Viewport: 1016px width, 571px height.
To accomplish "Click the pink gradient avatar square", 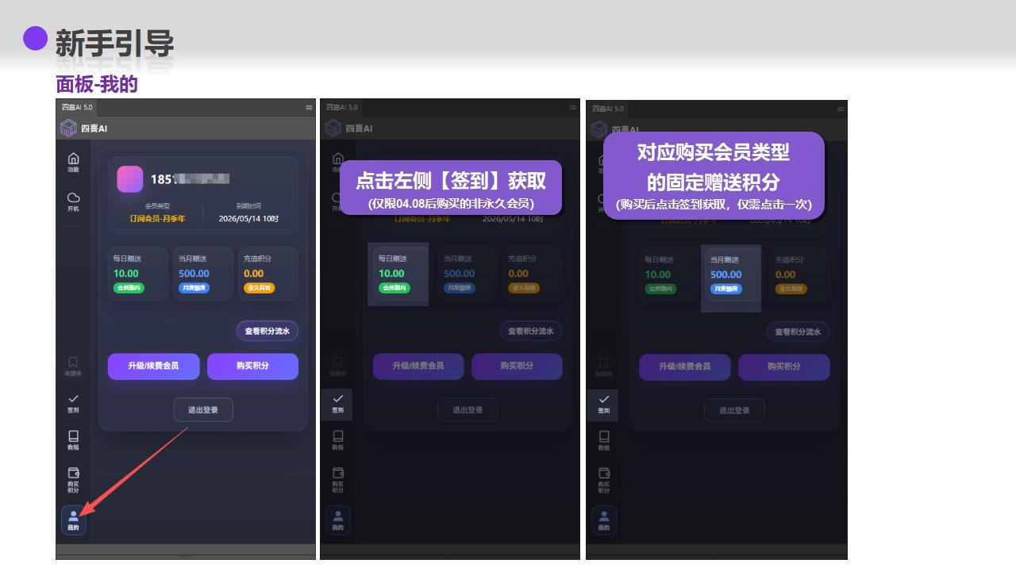I will [130, 179].
